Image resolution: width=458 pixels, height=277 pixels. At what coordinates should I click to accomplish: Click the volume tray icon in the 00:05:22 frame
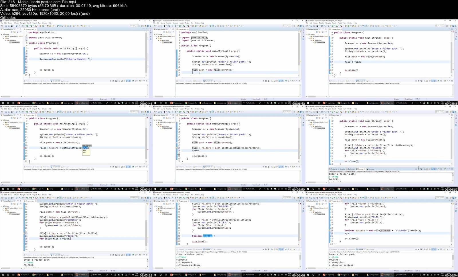tap(129, 275)
